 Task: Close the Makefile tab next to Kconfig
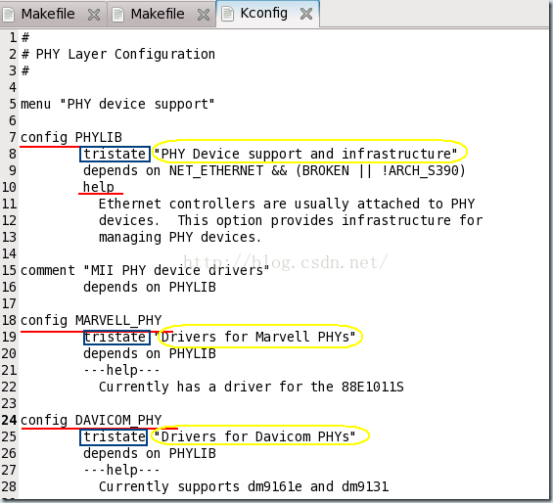[204, 15]
